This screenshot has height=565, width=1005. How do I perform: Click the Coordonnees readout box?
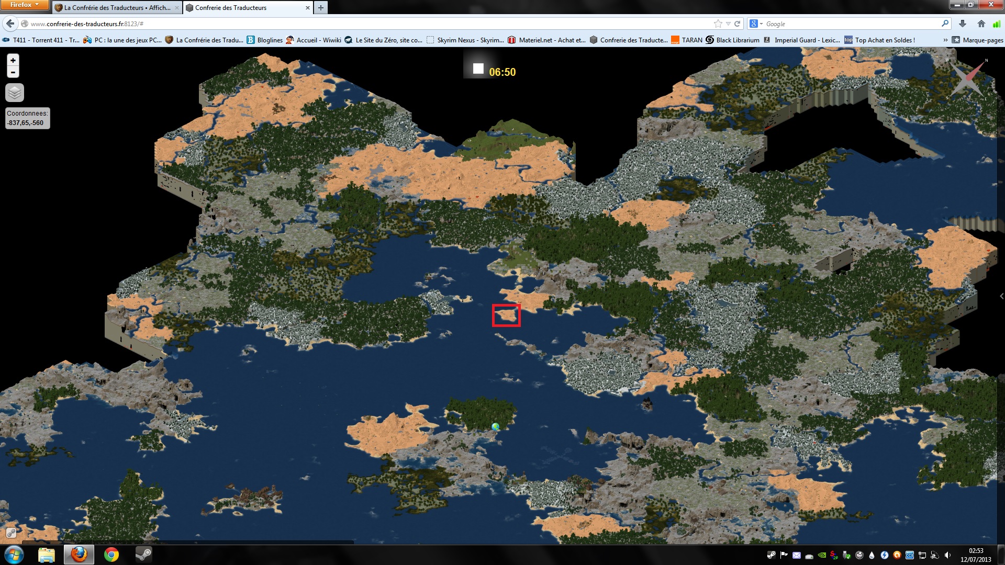pyautogui.click(x=28, y=118)
